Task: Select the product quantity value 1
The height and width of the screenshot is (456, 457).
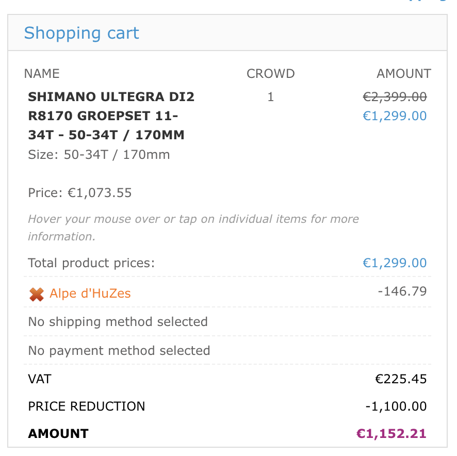Action: (270, 96)
